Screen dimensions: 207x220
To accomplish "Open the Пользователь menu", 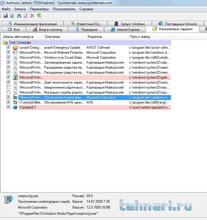I will tap(64, 9).
